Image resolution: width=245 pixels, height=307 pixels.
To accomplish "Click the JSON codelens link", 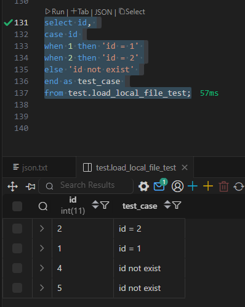I will point(103,12).
